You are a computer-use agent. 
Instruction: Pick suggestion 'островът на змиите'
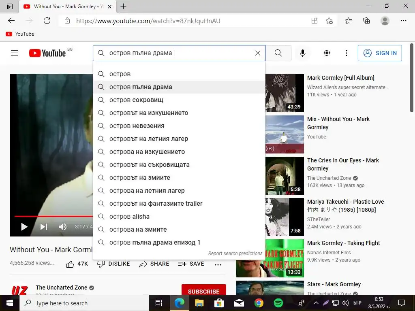pyautogui.click(x=179, y=178)
